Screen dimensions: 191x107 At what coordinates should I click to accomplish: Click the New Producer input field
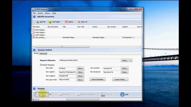[112, 72]
